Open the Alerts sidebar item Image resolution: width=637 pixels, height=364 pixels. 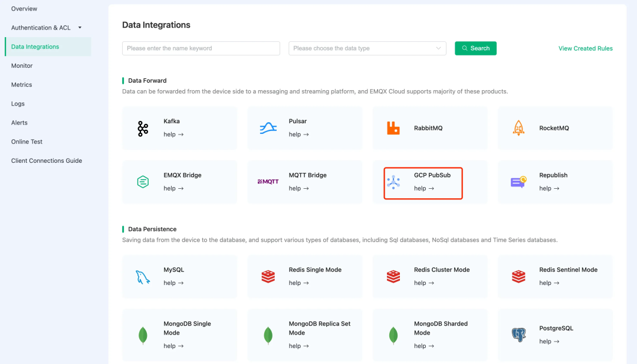coord(19,123)
